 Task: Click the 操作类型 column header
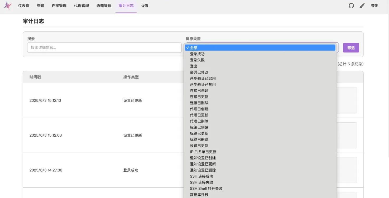[131, 77]
